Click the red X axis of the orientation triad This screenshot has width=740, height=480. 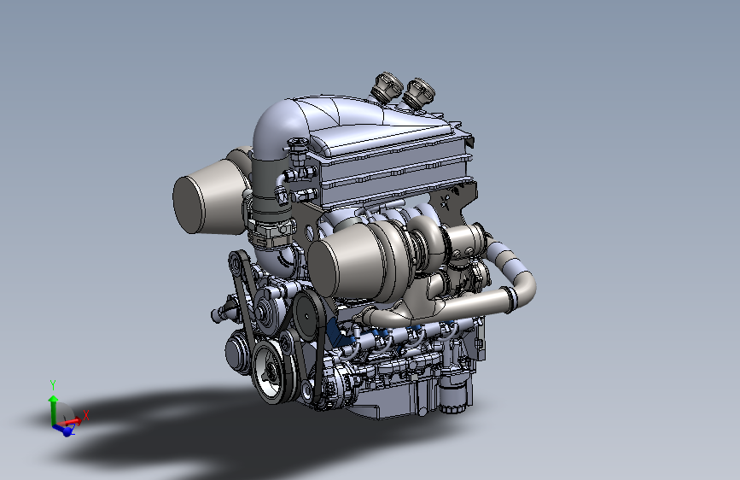pos(71,421)
